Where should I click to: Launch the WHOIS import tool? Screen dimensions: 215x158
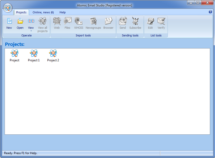79,23
